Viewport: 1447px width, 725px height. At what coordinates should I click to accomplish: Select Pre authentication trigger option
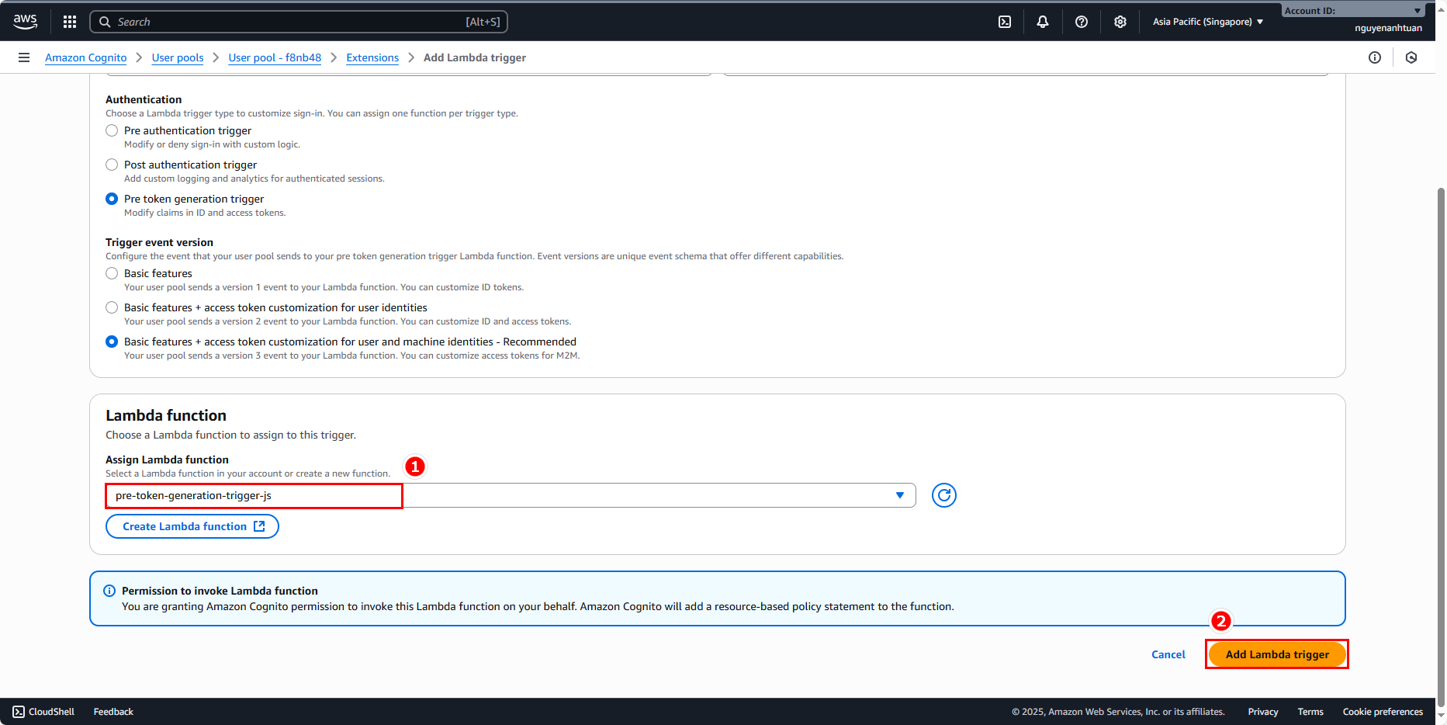click(112, 130)
